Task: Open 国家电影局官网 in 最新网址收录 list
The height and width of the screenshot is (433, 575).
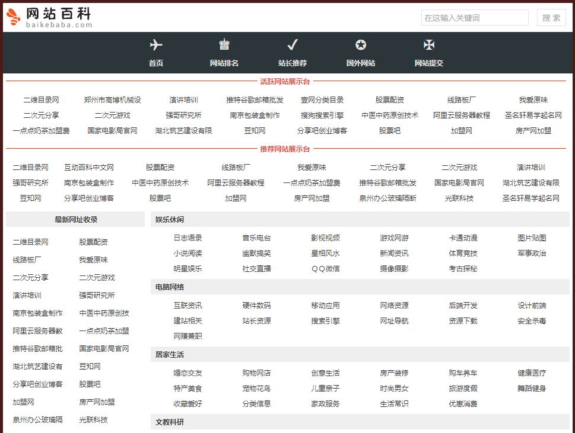Action: click(x=104, y=348)
